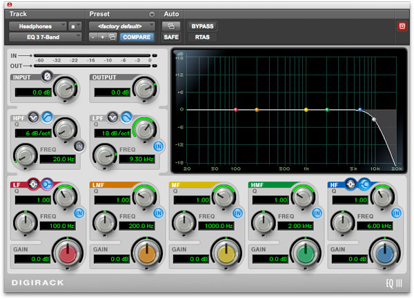
Task: Click the HF 6.00 kHz frequency field
Action: pos(375,226)
